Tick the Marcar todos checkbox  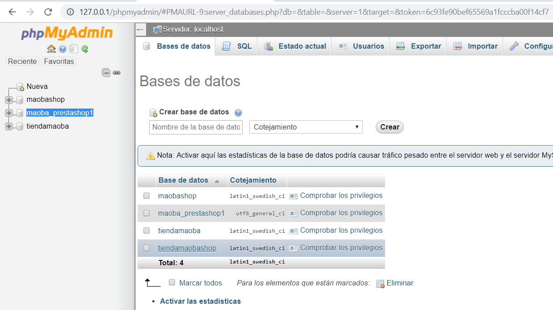(x=172, y=282)
